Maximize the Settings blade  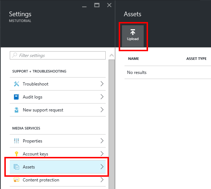[97, 5]
